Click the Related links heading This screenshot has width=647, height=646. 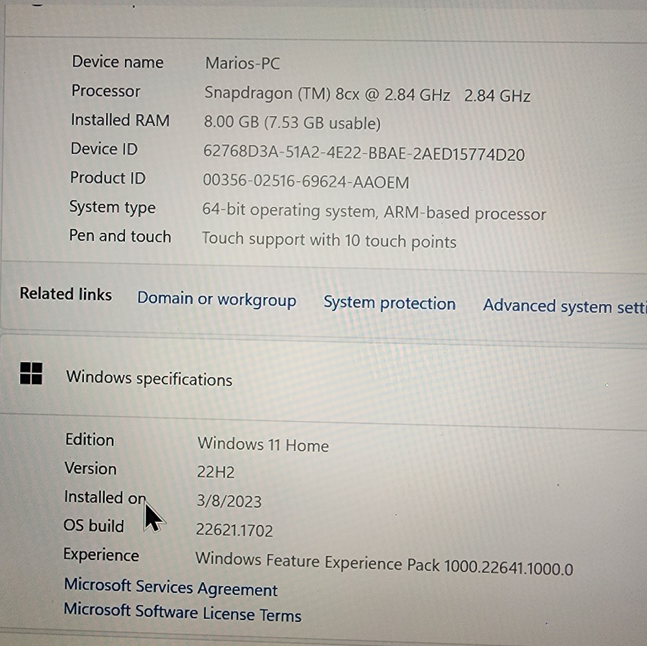(65, 294)
